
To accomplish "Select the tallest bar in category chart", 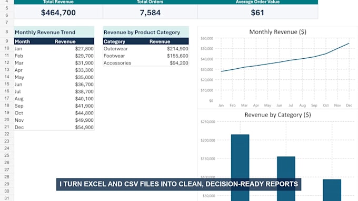I will point(240,168).
